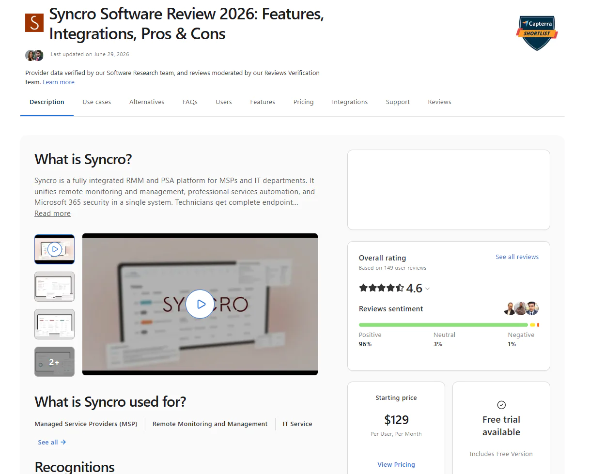Click the yellow neutral sentiment segment
The width and height of the screenshot is (589, 474).
coord(532,325)
